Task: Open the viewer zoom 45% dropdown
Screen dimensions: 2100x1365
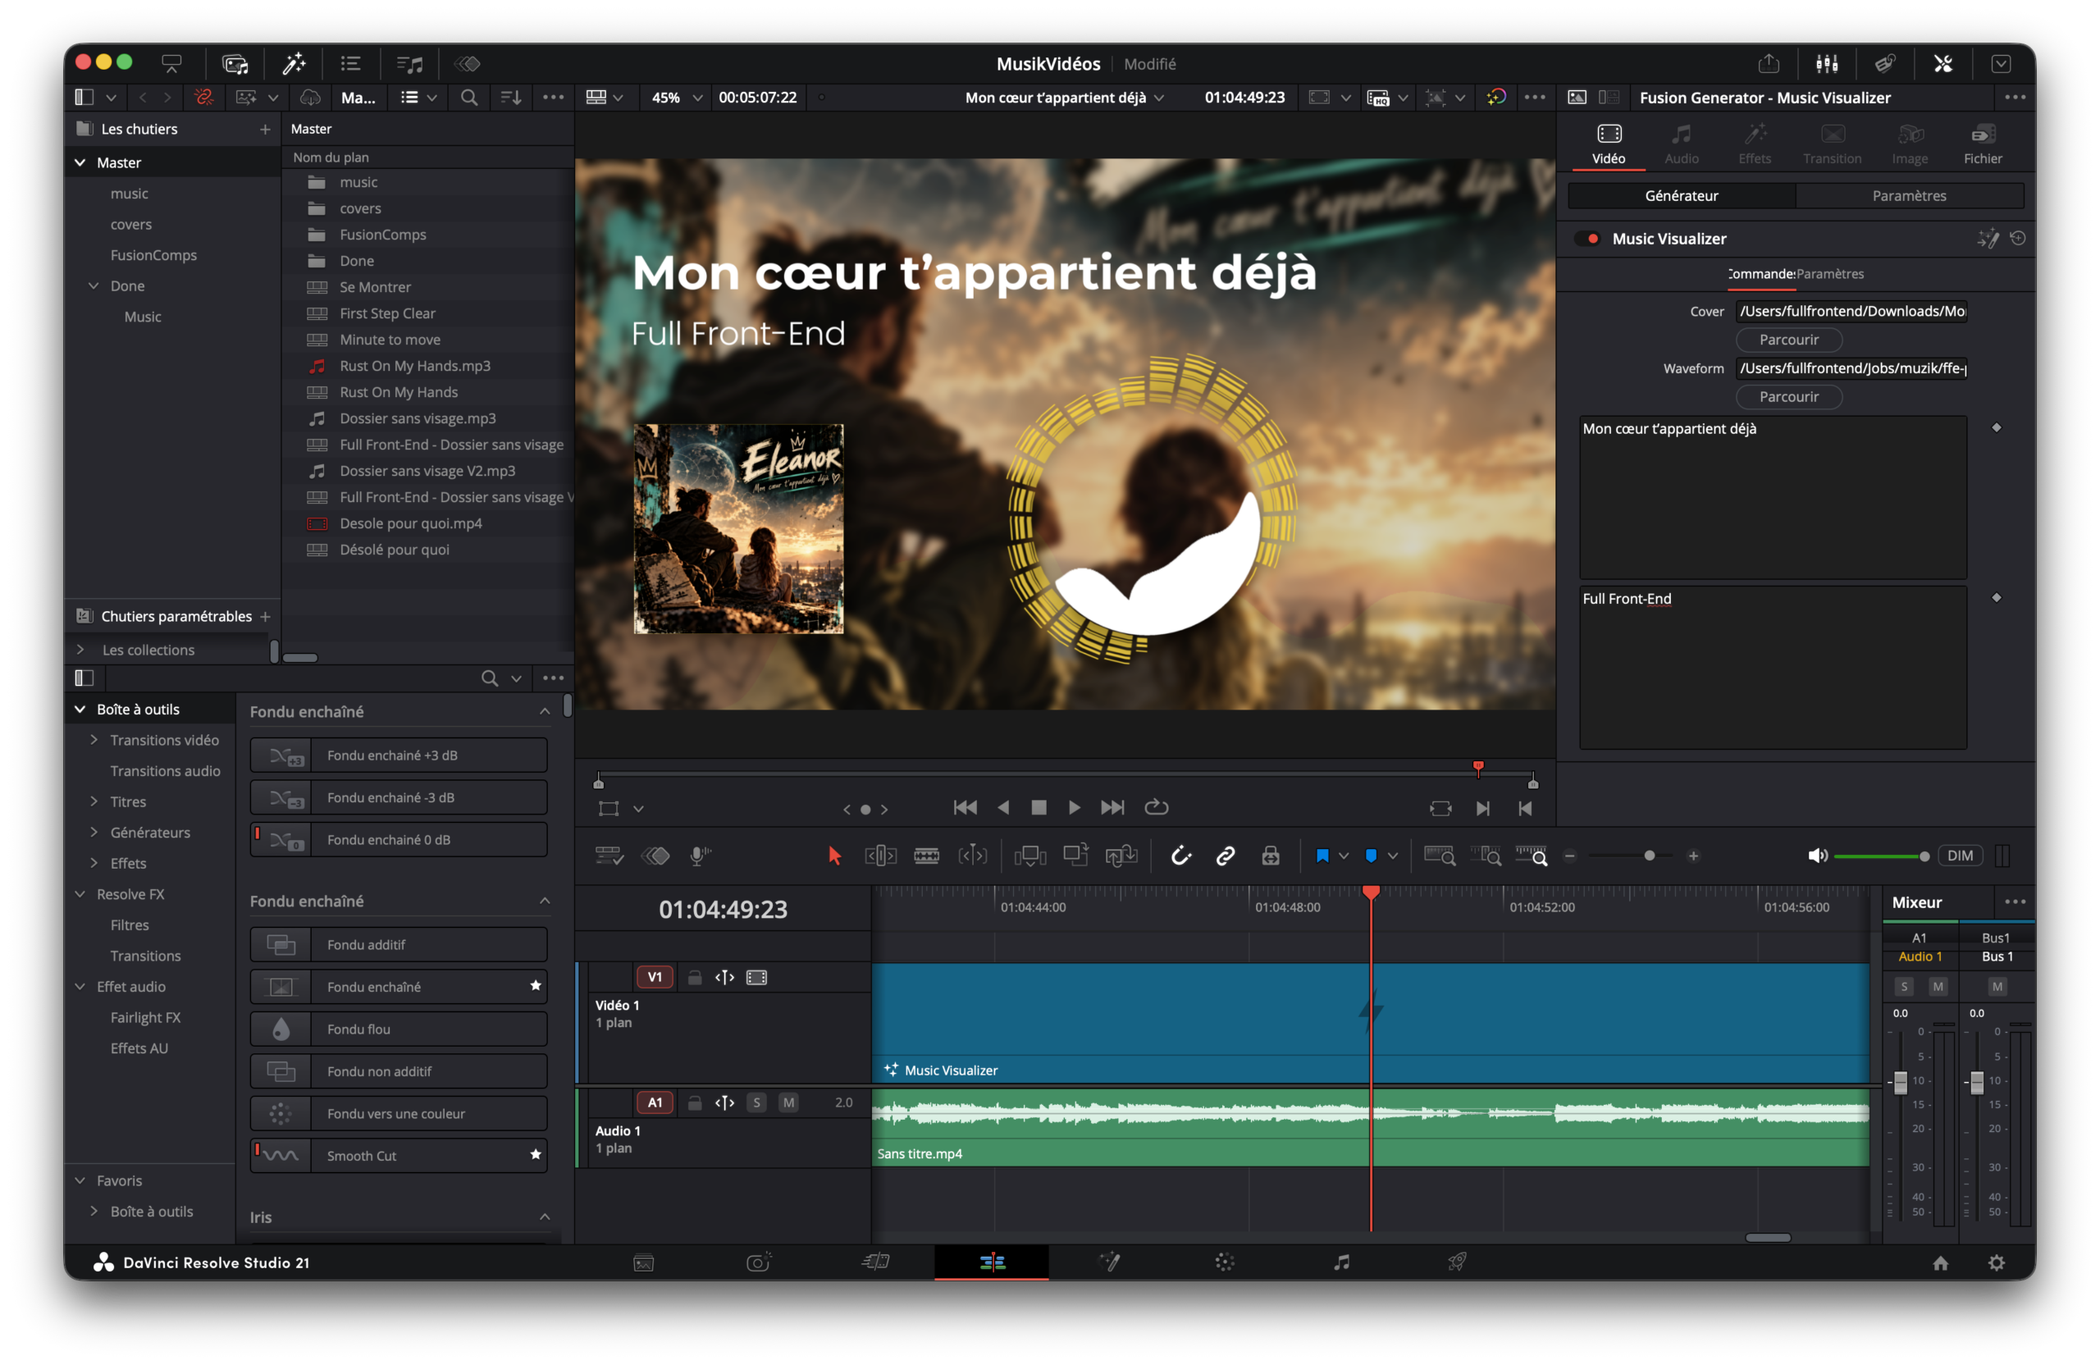Action: pyautogui.click(x=676, y=97)
